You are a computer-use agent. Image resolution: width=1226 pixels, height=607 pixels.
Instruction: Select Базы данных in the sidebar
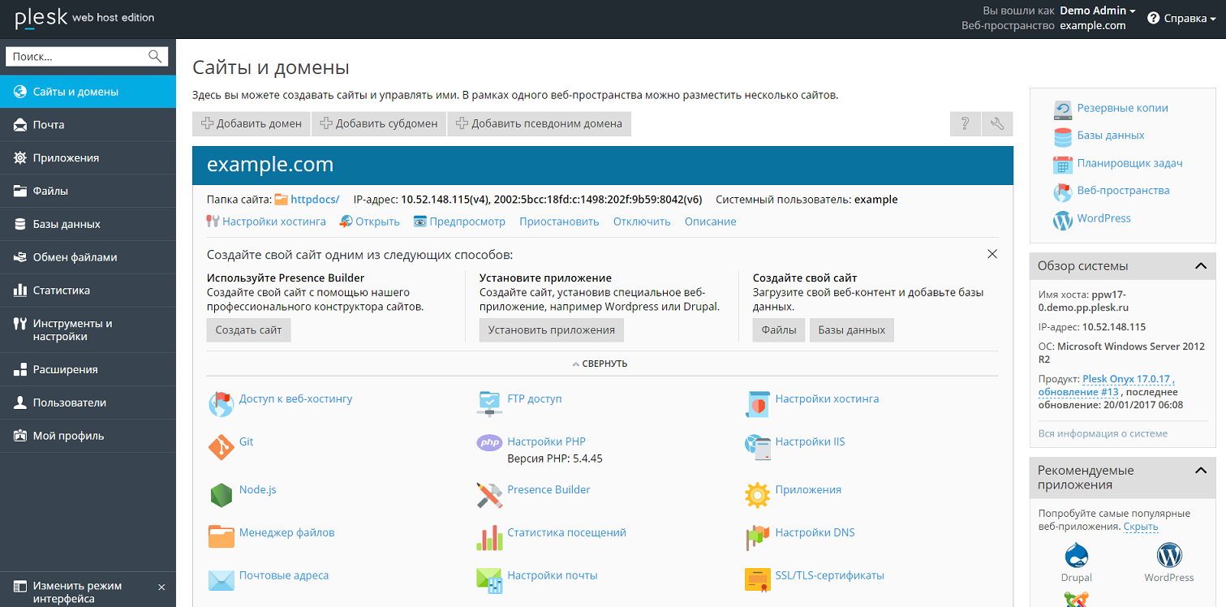[x=88, y=224]
